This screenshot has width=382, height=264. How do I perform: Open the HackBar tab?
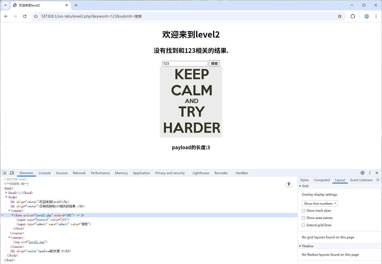242,173
